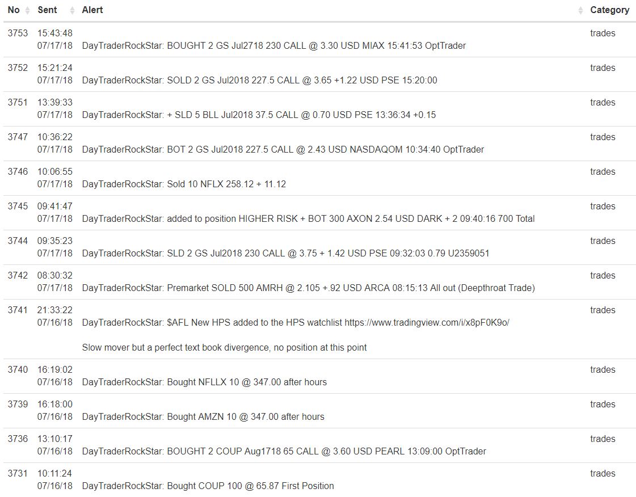Click row number 3747 in the No column
This screenshot has width=636, height=497.
coord(18,137)
